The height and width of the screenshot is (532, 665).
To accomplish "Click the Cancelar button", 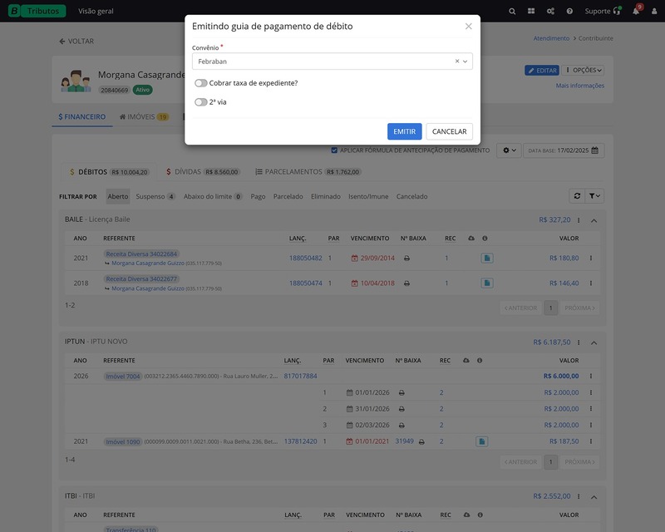I will [449, 131].
